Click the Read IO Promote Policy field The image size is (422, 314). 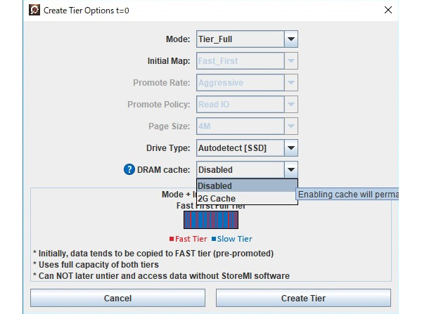pos(241,104)
